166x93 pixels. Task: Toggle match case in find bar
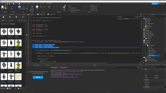tap(119, 19)
